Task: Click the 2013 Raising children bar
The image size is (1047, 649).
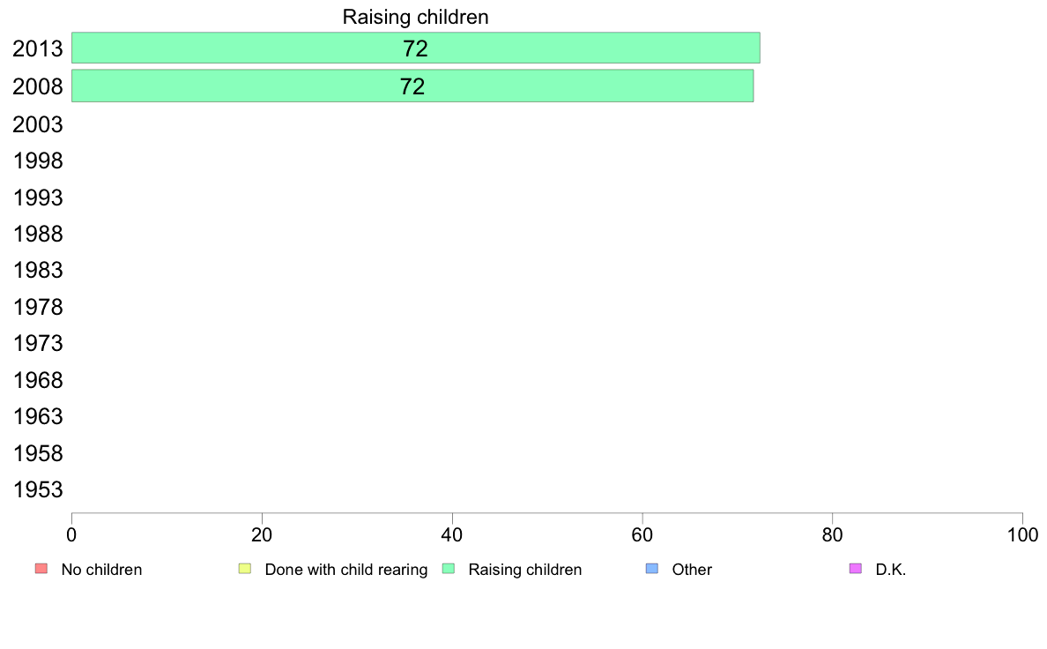Action: pos(415,48)
